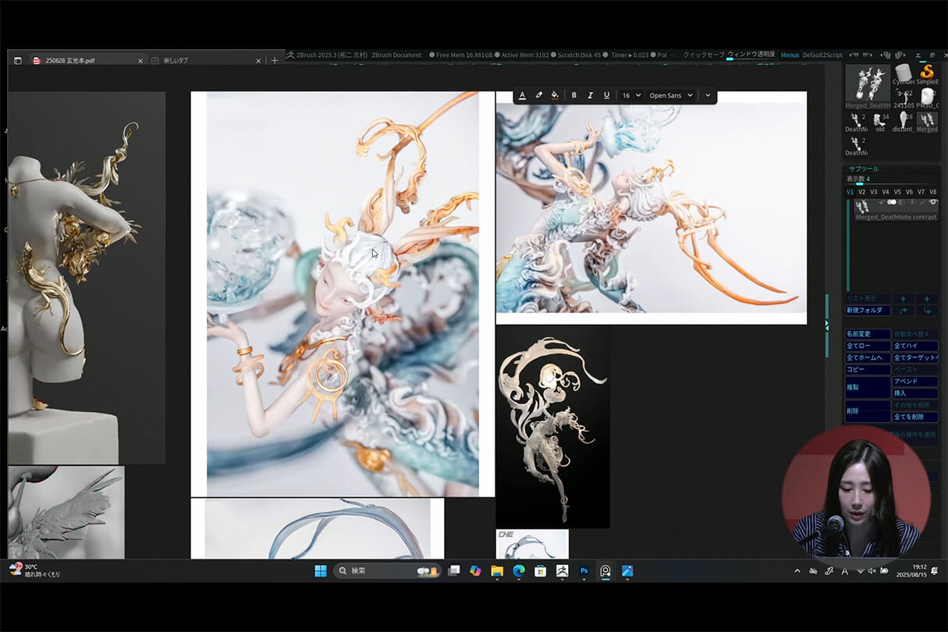Adjust the ウィンドウ透明度 slider
948x632 pixels.
coord(751,55)
